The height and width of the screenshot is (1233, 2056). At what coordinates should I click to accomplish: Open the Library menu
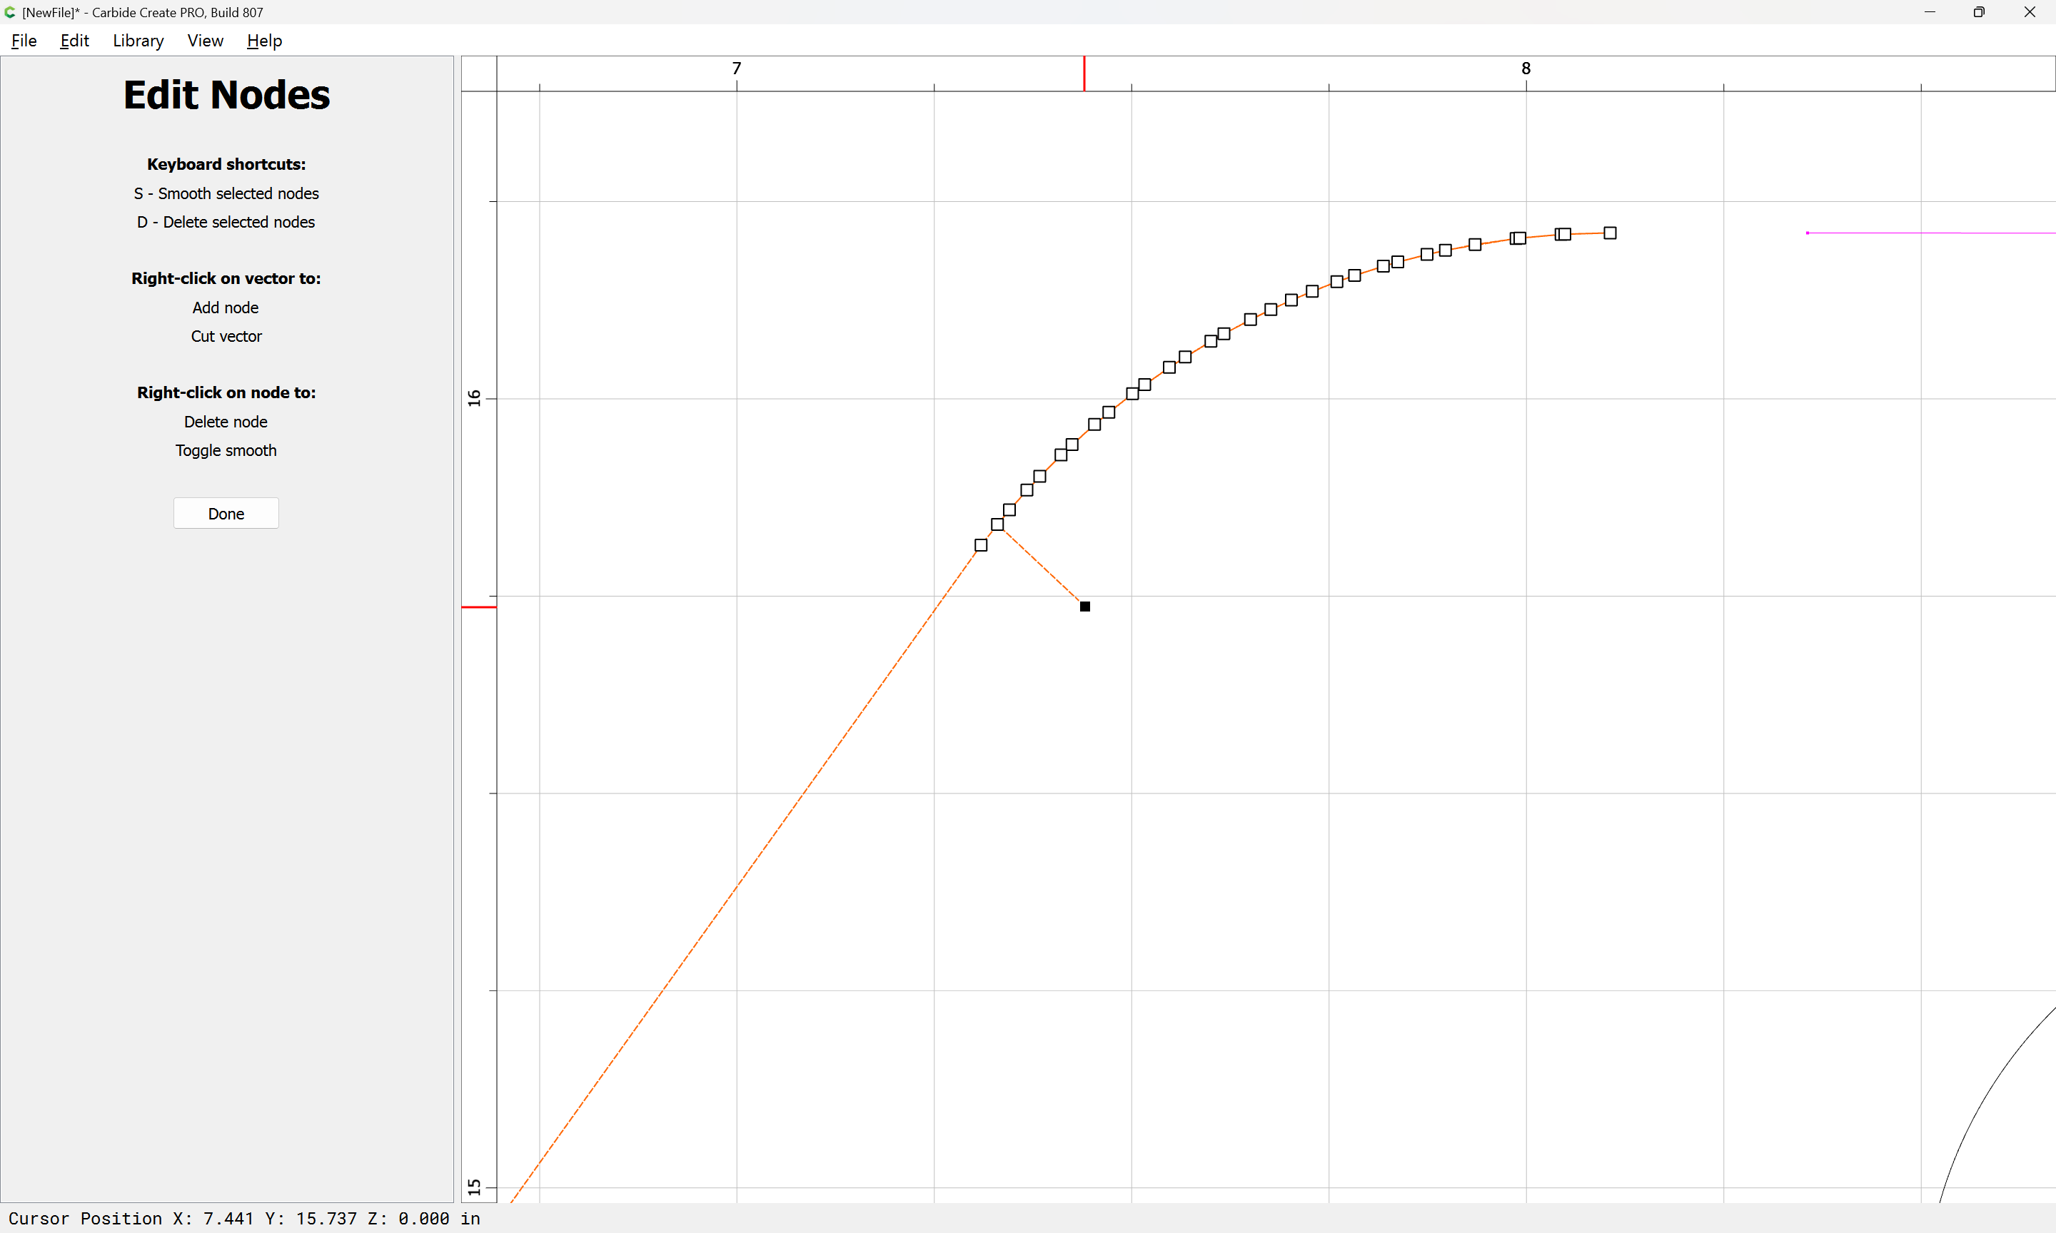(138, 41)
